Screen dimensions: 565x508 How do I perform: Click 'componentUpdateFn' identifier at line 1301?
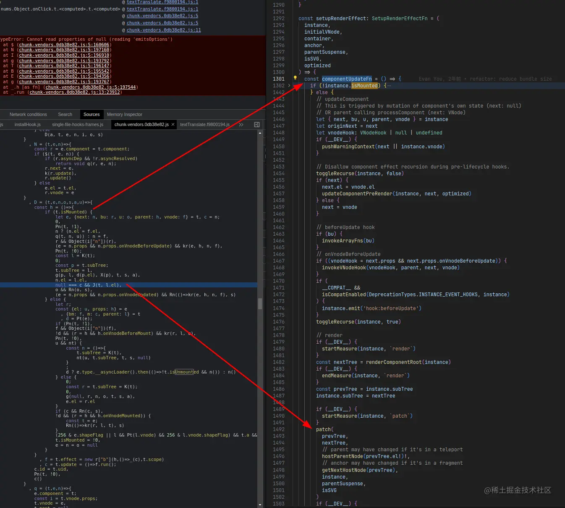point(347,79)
